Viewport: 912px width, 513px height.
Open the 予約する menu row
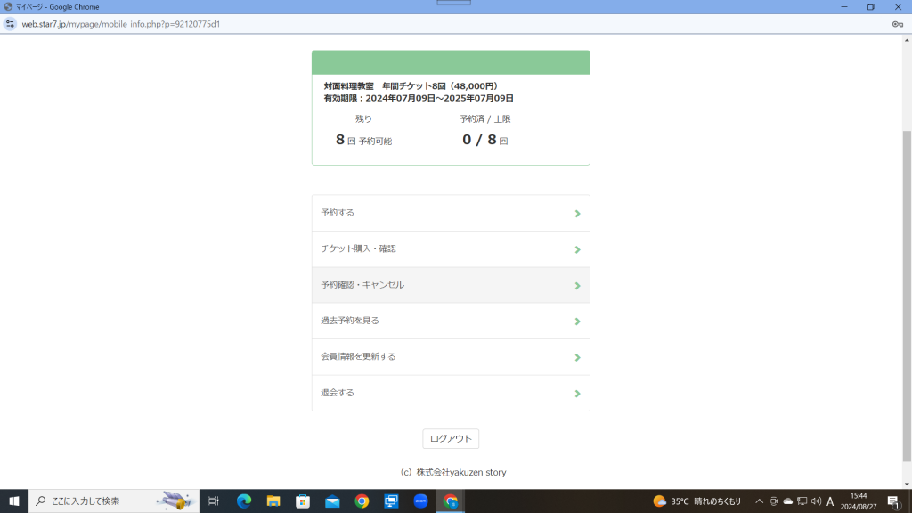[x=451, y=213]
